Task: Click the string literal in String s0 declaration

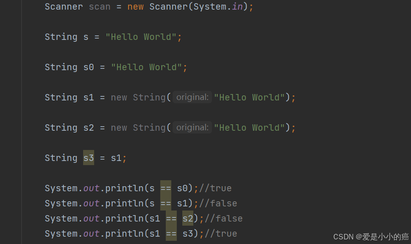Action: 146,67
